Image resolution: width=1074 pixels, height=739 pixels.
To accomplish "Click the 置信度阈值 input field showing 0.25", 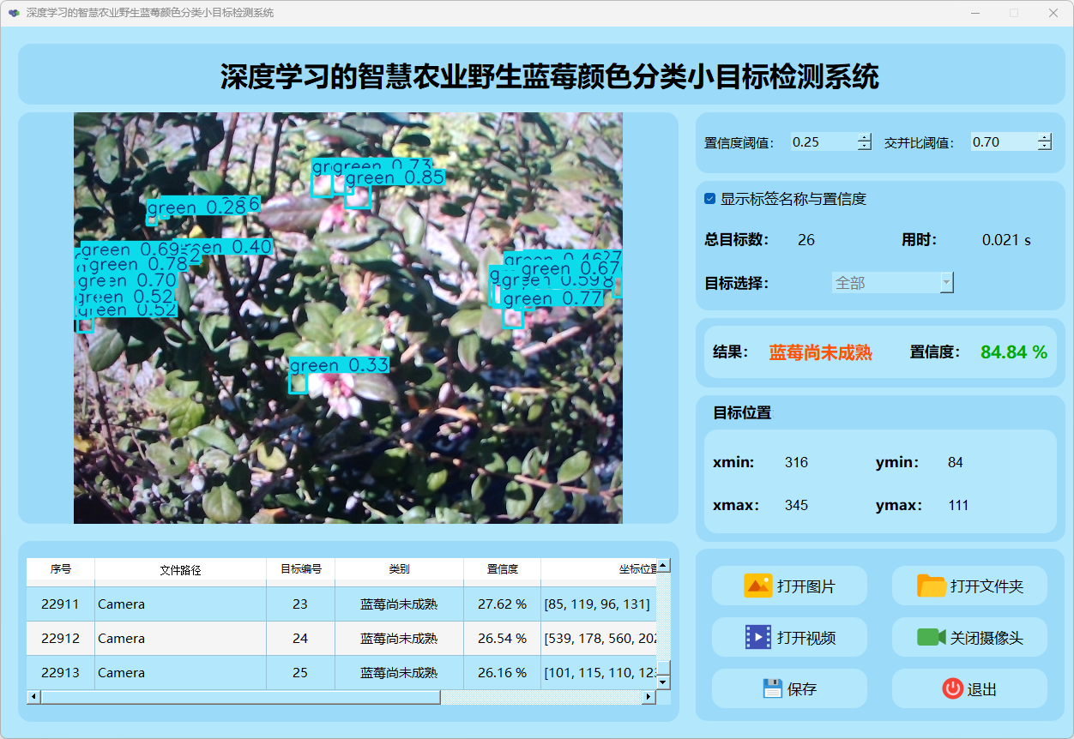I will 822,142.
